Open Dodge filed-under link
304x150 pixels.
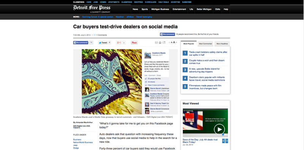76,148
